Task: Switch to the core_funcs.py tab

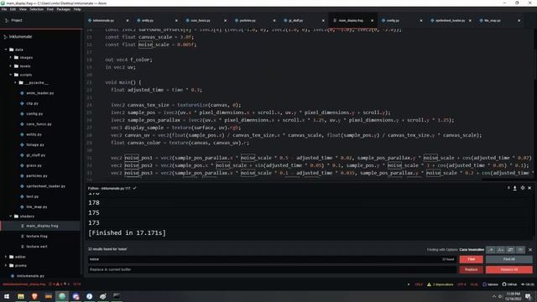Action: (x=206, y=20)
